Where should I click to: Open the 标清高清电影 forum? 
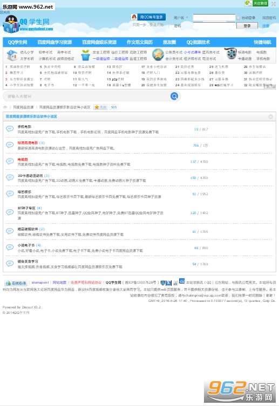click(x=28, y=143)
